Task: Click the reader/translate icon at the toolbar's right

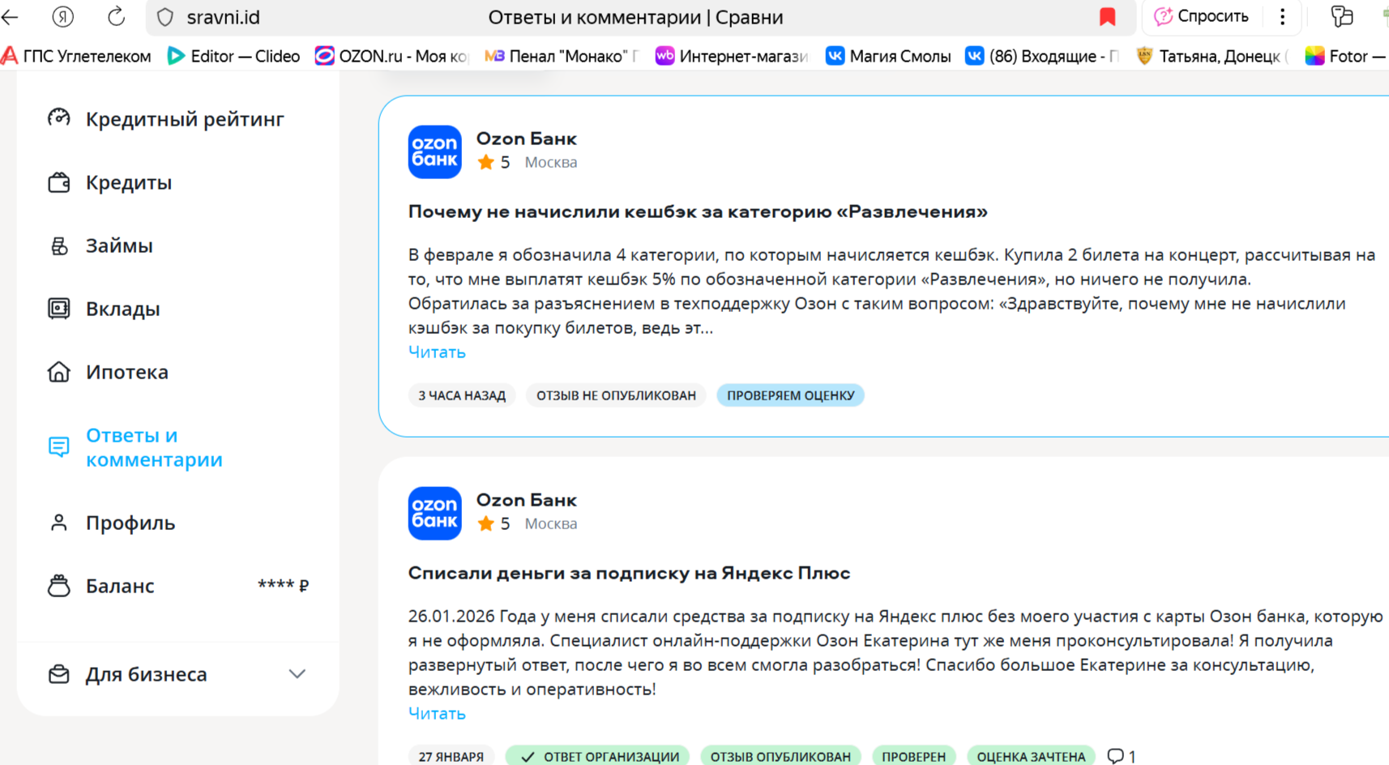Action: pyautogui.click(x=1342, y=17)
